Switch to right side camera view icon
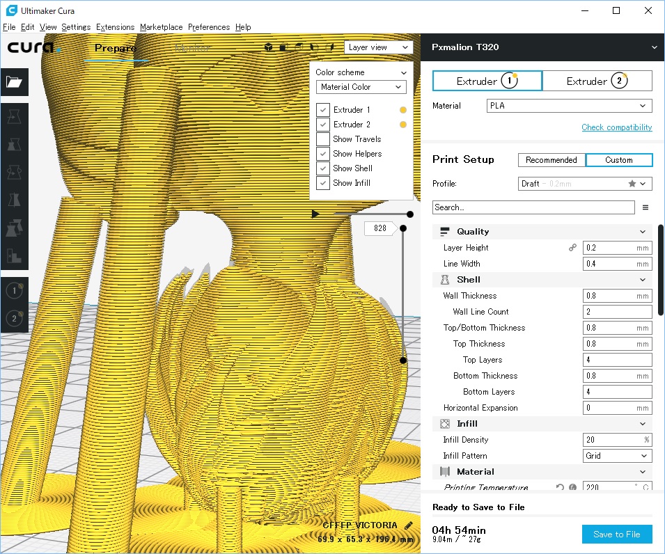This screenshot has width=665, height=554. point(329,47)
